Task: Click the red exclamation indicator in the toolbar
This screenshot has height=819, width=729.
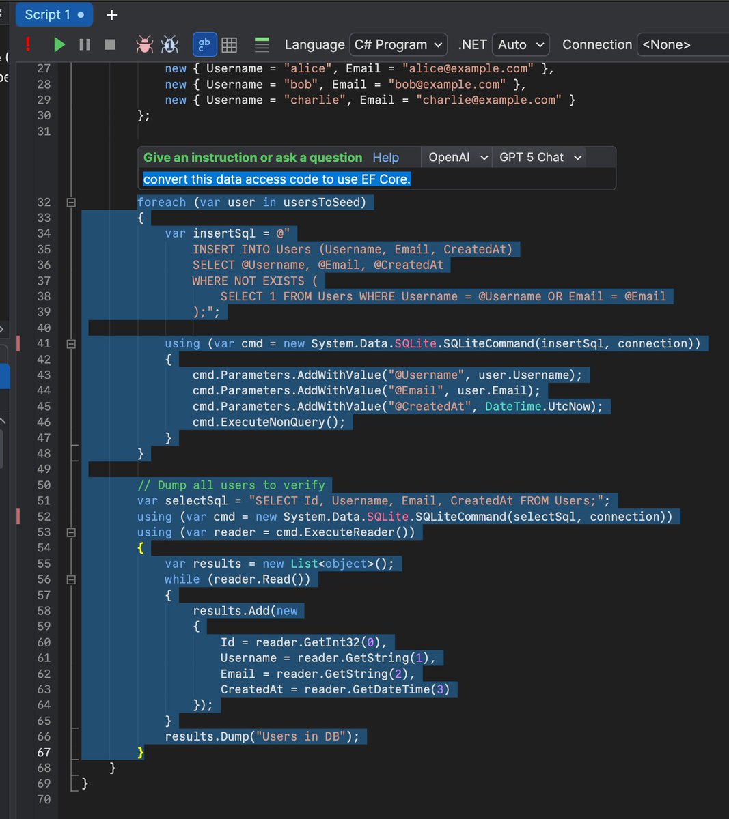Action: pos(28,44)
